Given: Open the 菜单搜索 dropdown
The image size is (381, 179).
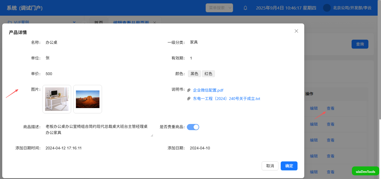Looking at the screenshot, I should point(219,8).
